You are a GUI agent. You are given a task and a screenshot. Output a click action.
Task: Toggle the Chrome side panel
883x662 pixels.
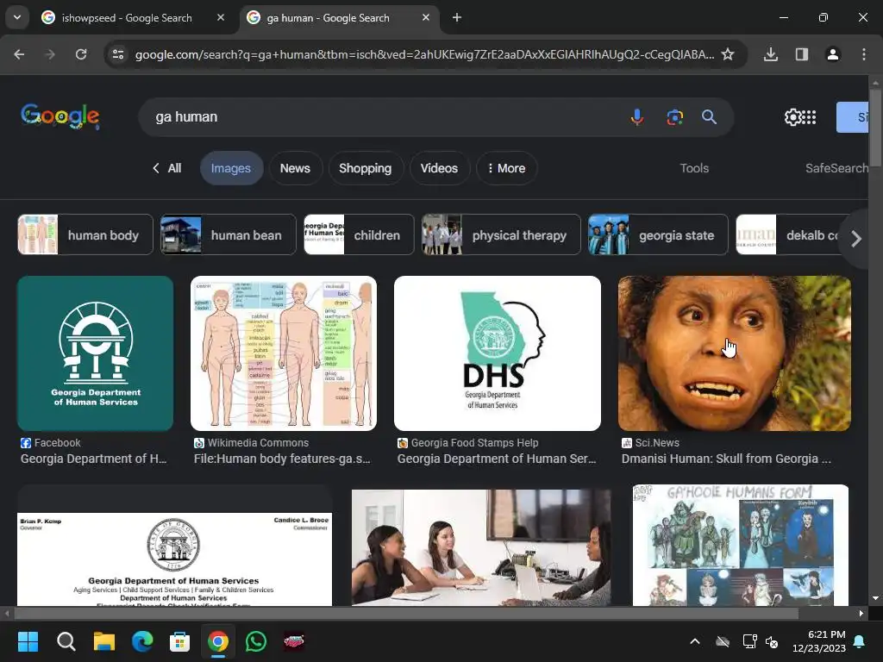(x=801, y=54)
